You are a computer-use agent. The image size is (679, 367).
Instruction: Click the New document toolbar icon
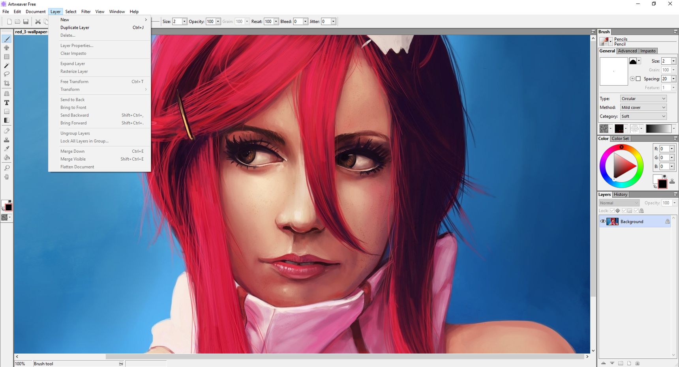(x=9, y=22)
